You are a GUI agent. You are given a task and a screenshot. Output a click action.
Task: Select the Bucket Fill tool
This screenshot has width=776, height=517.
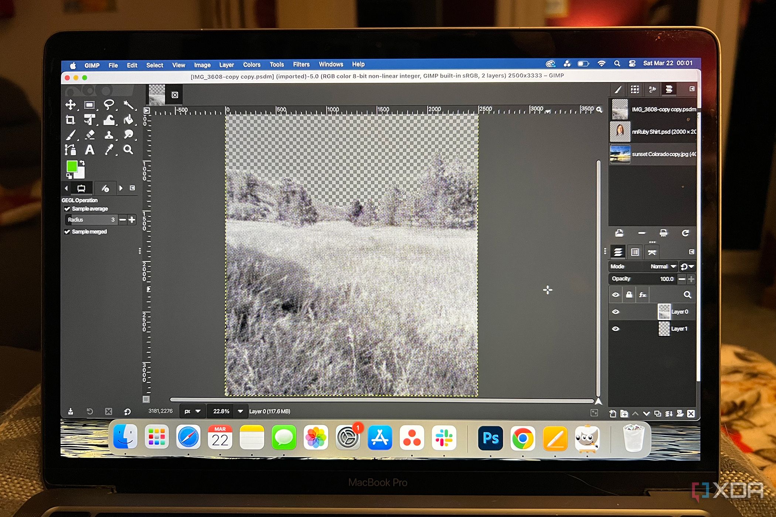[128, 120]
